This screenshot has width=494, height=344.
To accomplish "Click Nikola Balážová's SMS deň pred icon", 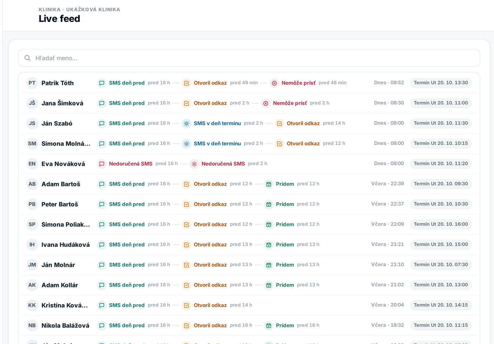I will tap(102, 326).
